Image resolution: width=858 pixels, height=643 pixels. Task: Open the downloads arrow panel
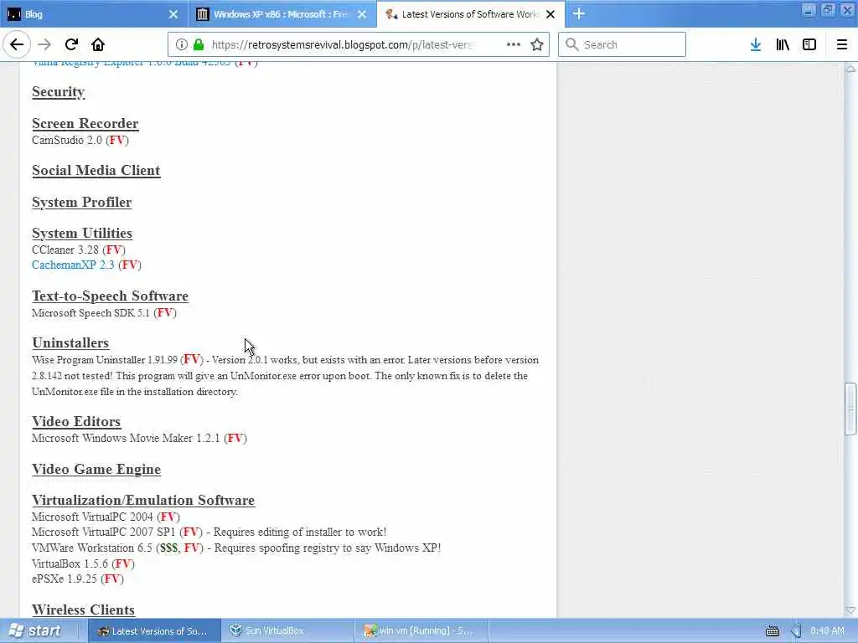pyautogui.click(x=756, y=44)
